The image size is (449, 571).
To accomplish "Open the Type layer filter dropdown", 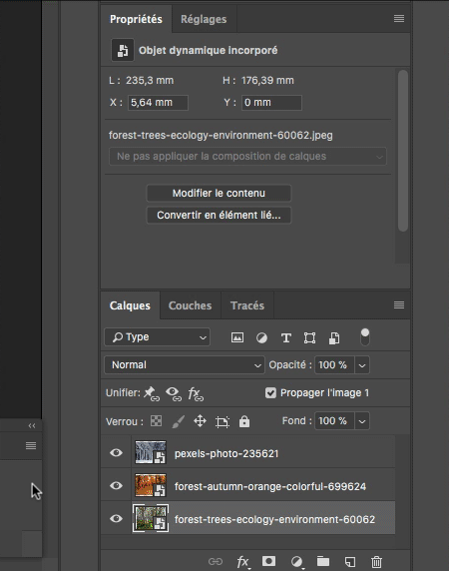I will pyautogui.click(x=158, y=337).
